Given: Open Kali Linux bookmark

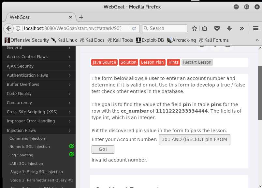Looking at the screenshot, I should pyautogui.click(x=64, y=40).
